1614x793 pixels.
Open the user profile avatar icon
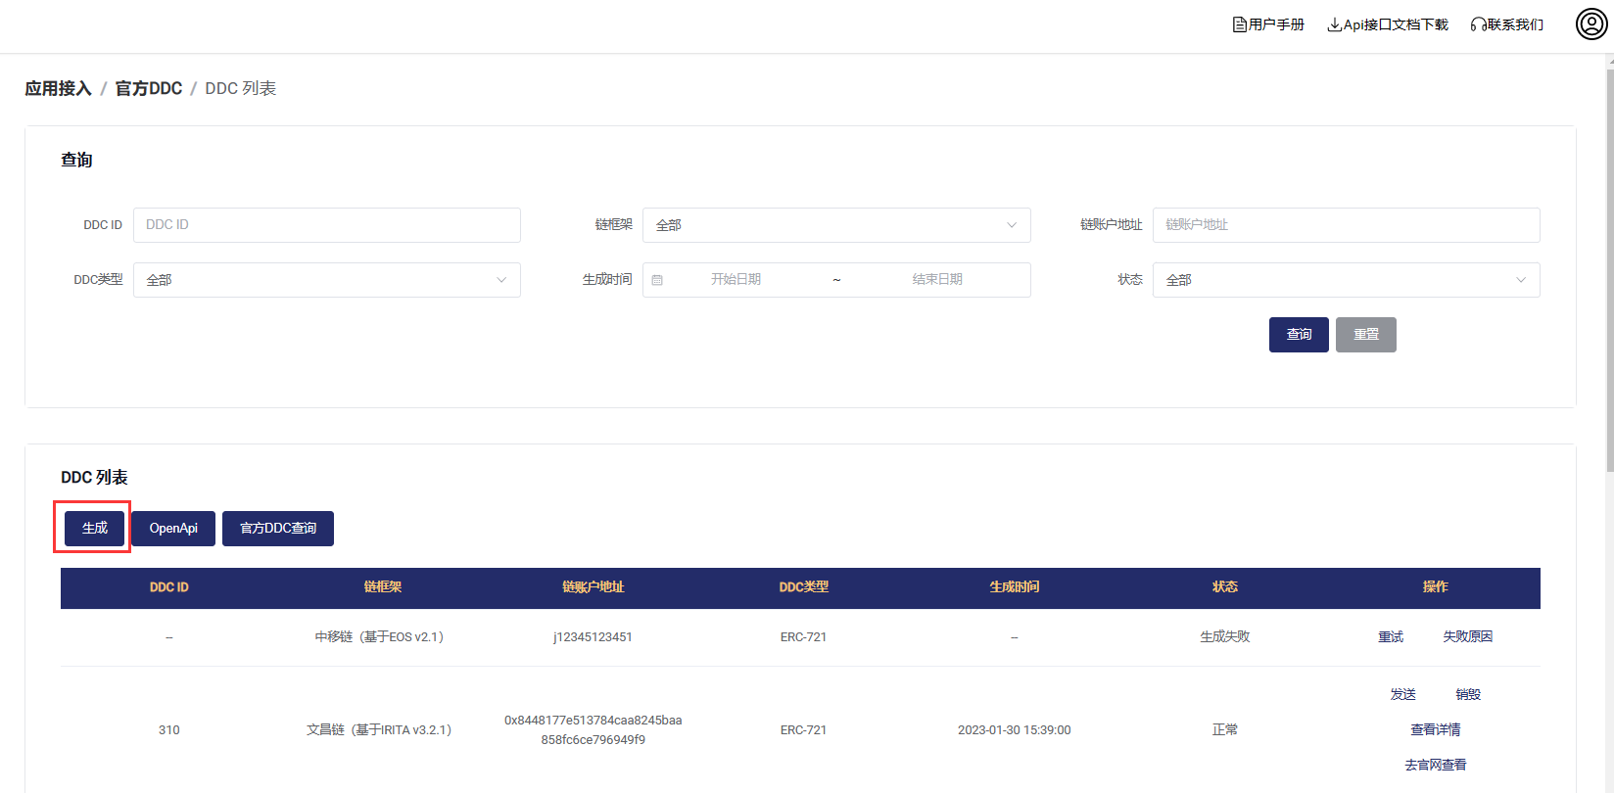click(x=1591, y=23)
